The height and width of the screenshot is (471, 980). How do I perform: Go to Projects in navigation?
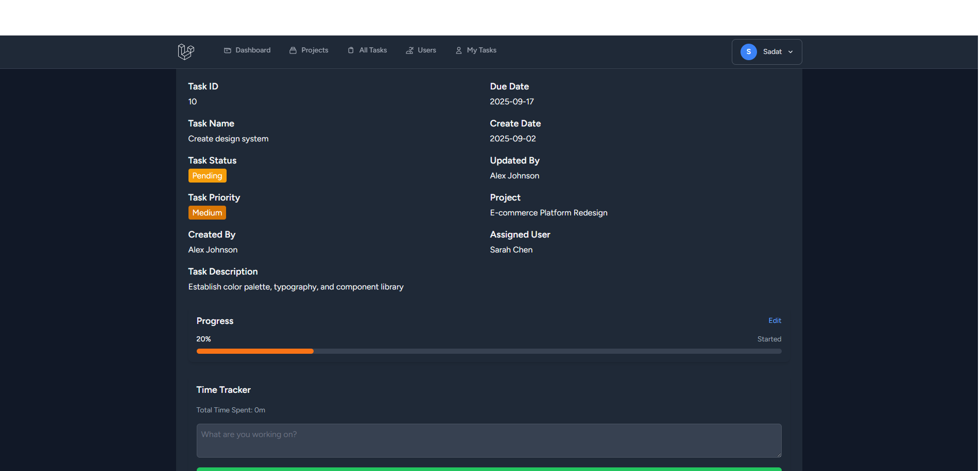309,50
